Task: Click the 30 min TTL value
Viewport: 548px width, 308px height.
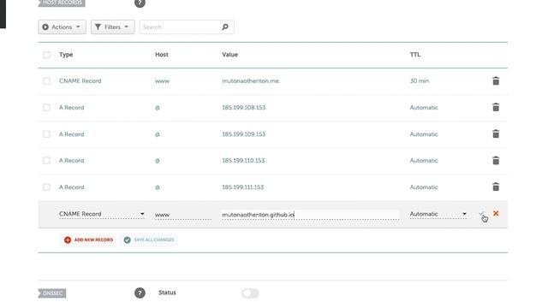Action: [420, 81]
